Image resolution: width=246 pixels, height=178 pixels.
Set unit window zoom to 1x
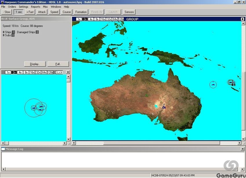[8, 72]
